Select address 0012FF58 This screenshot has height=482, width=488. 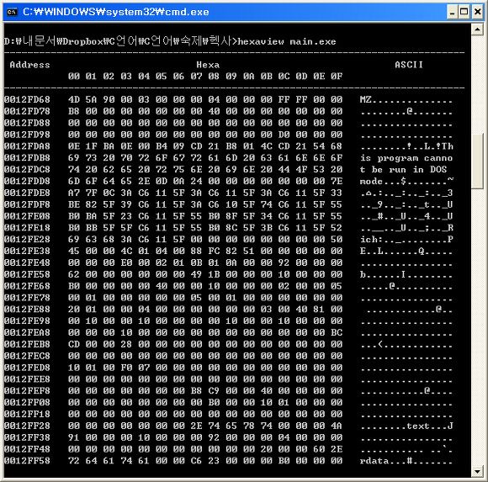click(x=27, y=461)
